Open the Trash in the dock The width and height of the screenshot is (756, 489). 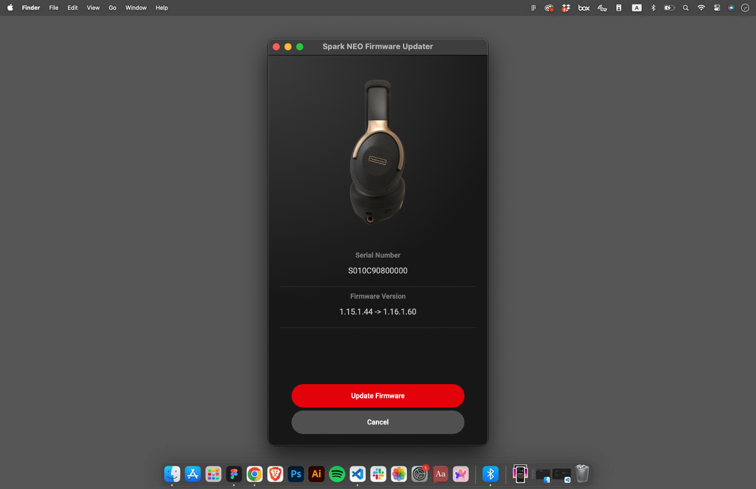point(582,474)
